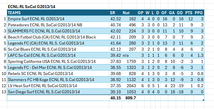
Task: Click SR value 42.12 for So Cal Blues
Action: (x=115, y=49)
